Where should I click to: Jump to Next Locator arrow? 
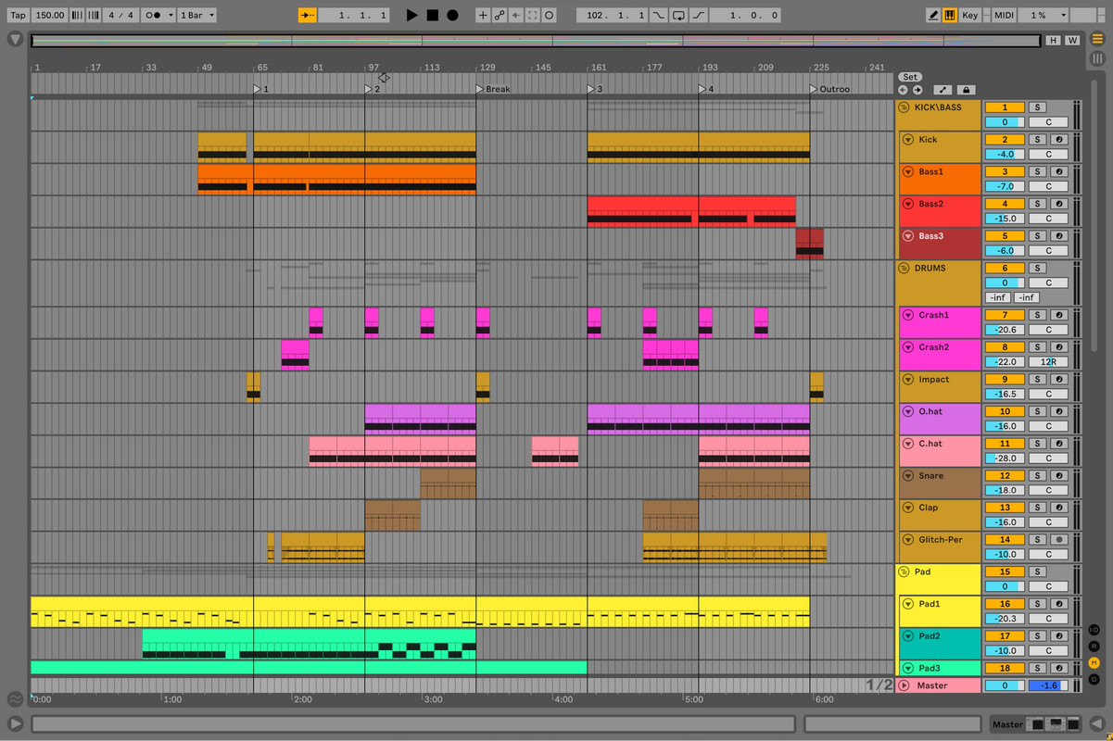coord(917,90)
